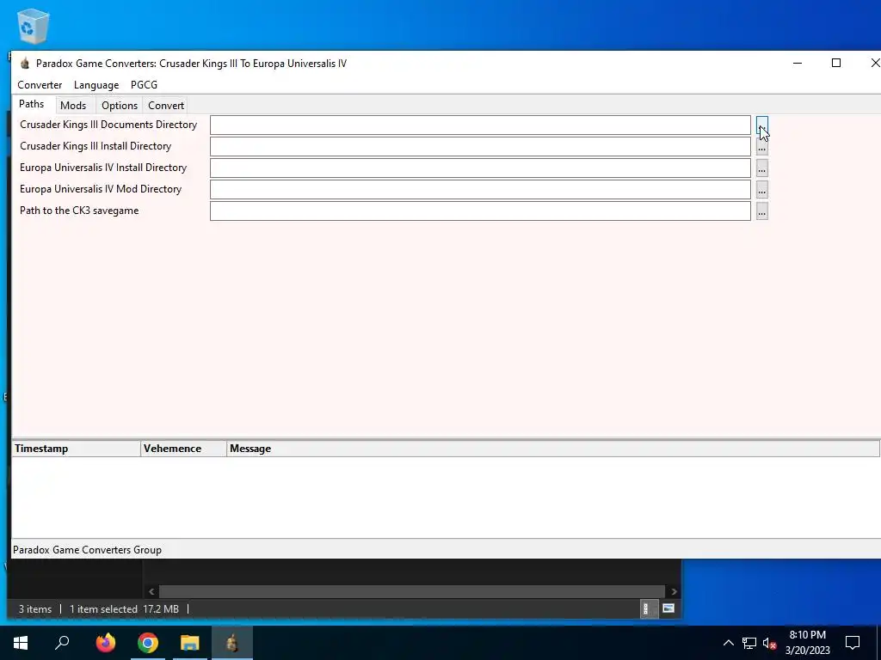This screenshot has width=881, height=660.
Task: Launch Firefox from the taskbar
Action: [x=105, y=643]
